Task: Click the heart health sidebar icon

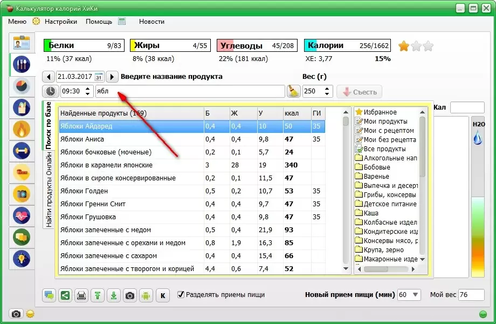Action: pos(21,215)
